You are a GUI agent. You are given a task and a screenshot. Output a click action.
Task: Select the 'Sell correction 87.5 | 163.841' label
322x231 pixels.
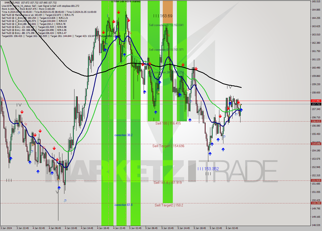(x=166, y=25)
